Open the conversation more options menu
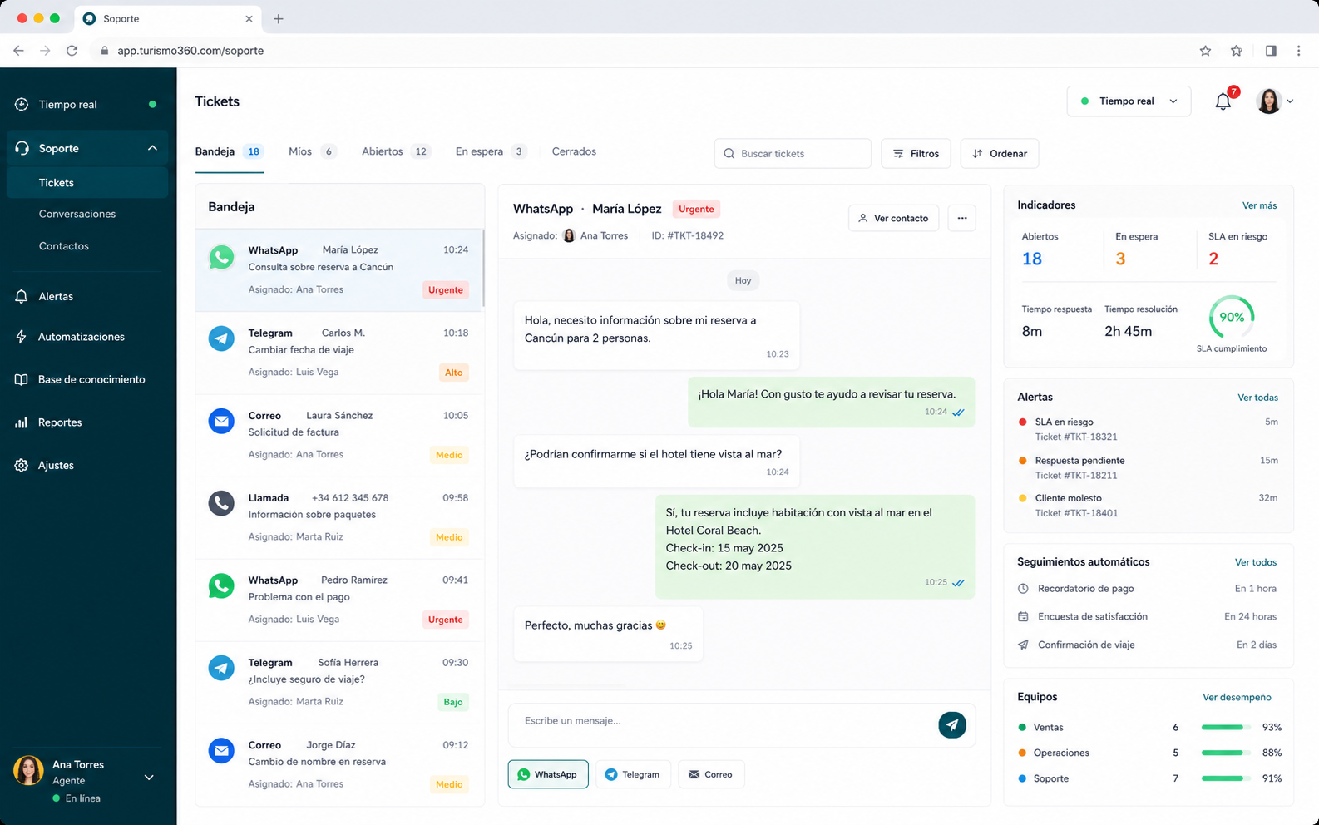Viewport: 1319px width, 825px height. (x=962, y=218)
